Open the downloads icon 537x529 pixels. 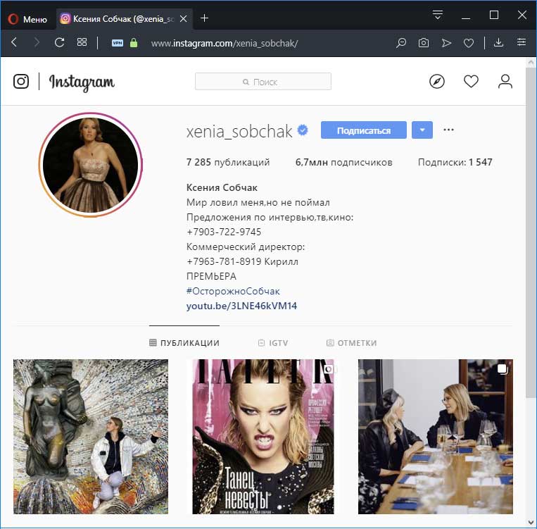coord(498,42)
